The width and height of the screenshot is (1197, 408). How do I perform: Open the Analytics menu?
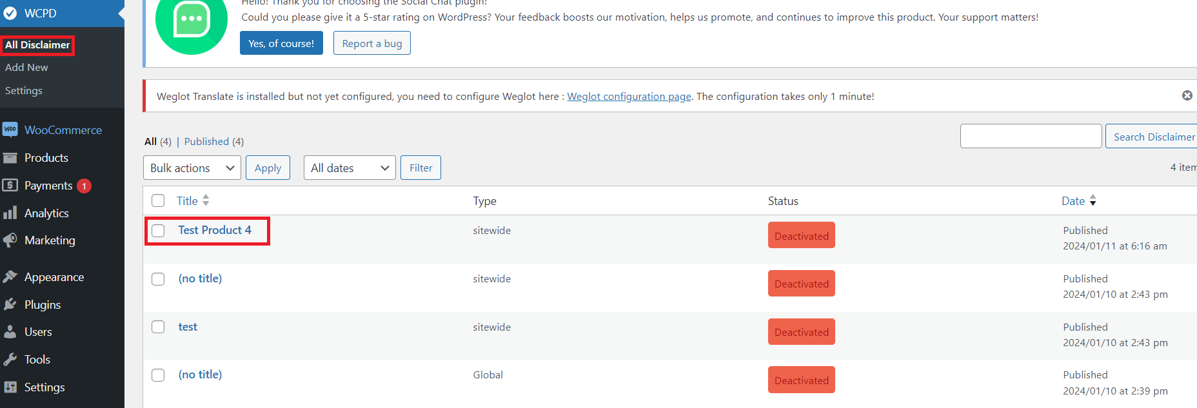click(x=46, y=213)
